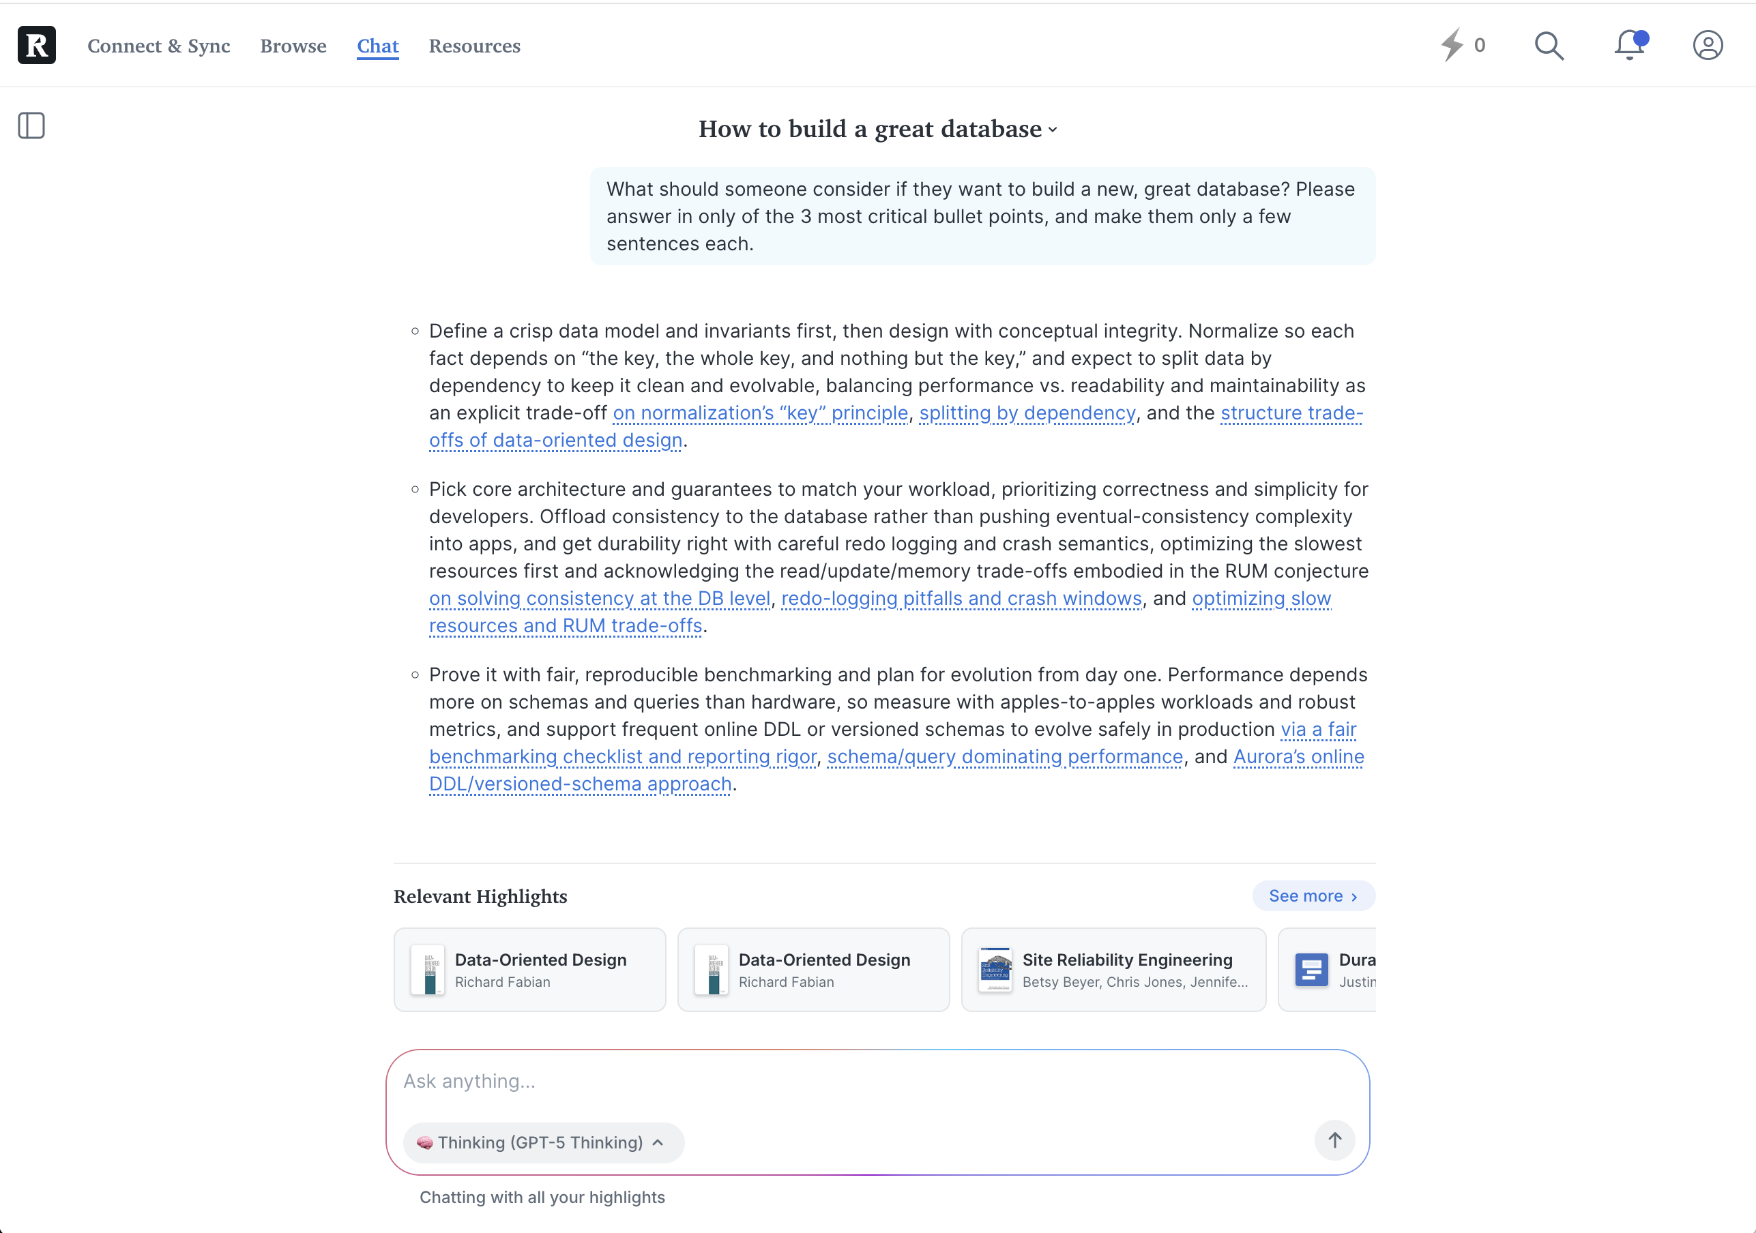Image resolution: width=1756 pixels, height=1233 pixels.
Task: Open link on normalization's key principle
Action: click(760, 413)
